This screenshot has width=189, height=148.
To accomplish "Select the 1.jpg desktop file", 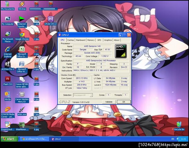I will (x=37, y=21).
